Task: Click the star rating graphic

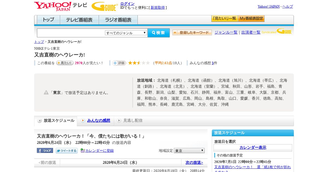Action: click(139, 63)
